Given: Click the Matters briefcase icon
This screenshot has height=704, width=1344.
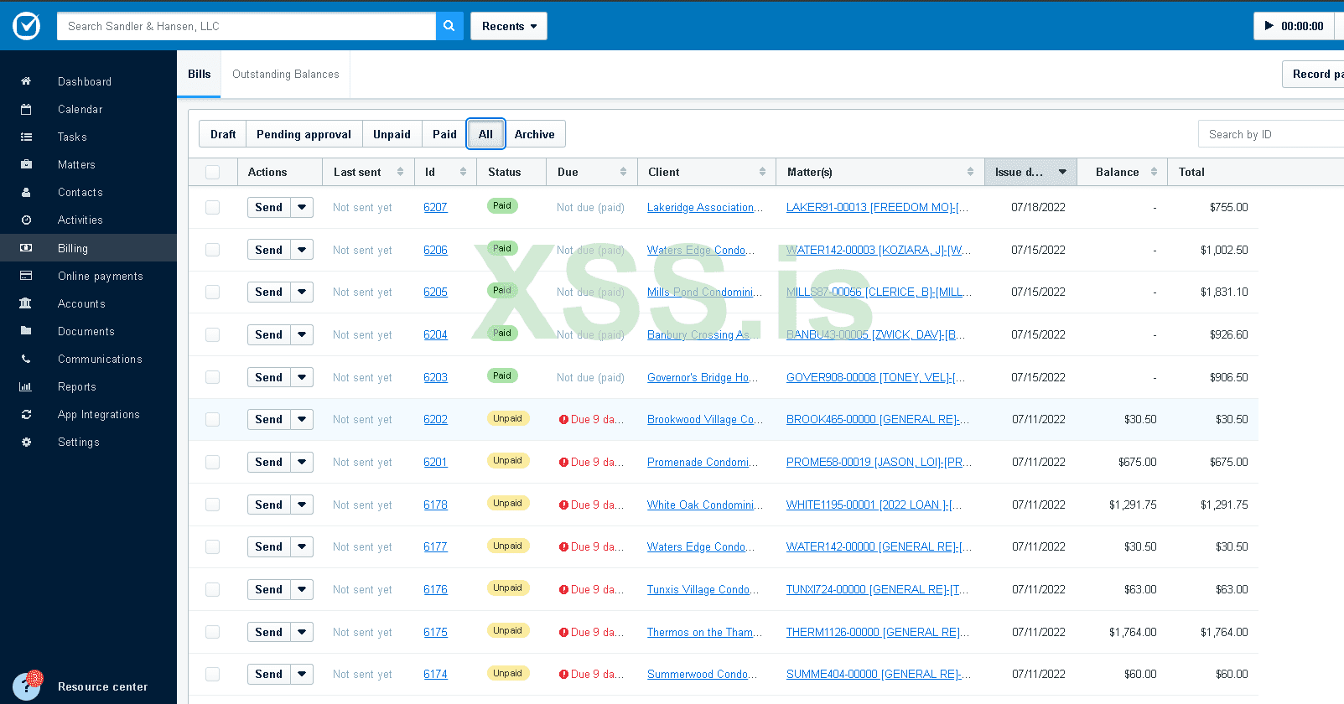Looking at the screenshot, I should pos(26,164).
